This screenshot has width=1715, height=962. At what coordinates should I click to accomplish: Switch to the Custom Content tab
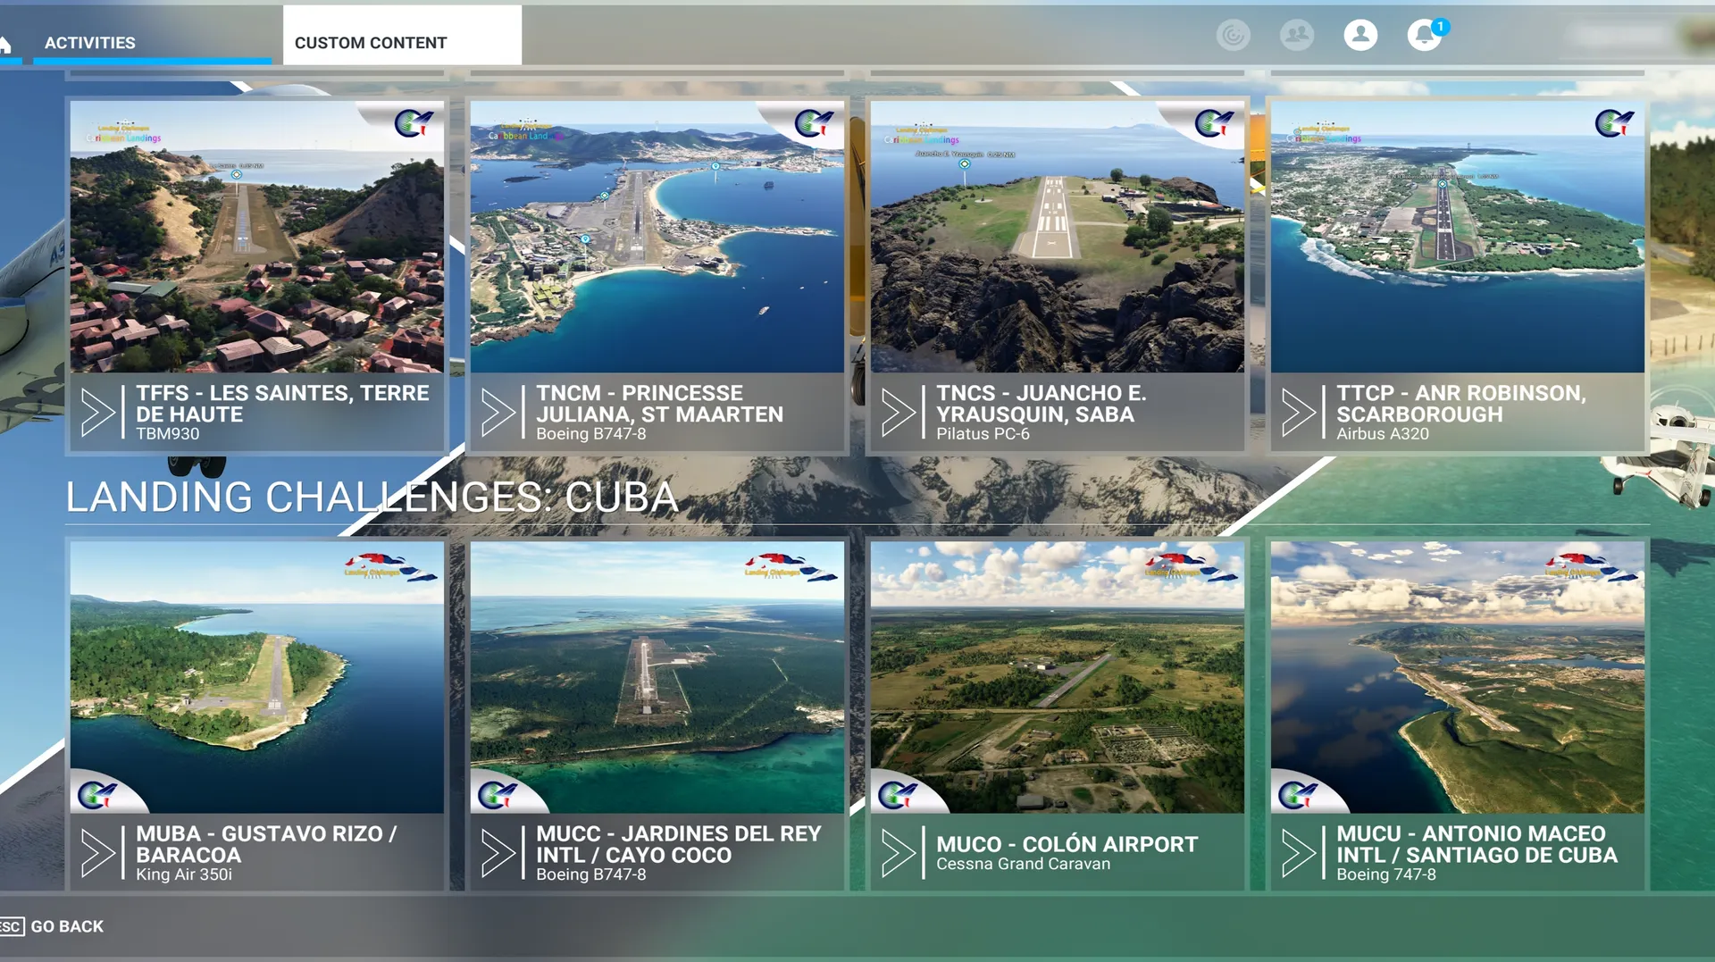pyautogui.click(x=402, y=36)
